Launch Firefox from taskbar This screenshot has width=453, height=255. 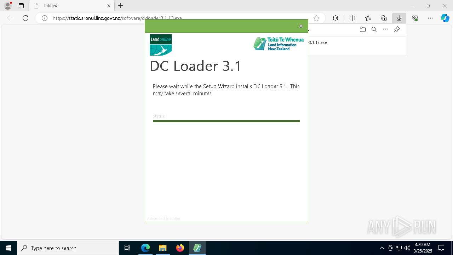180,248
